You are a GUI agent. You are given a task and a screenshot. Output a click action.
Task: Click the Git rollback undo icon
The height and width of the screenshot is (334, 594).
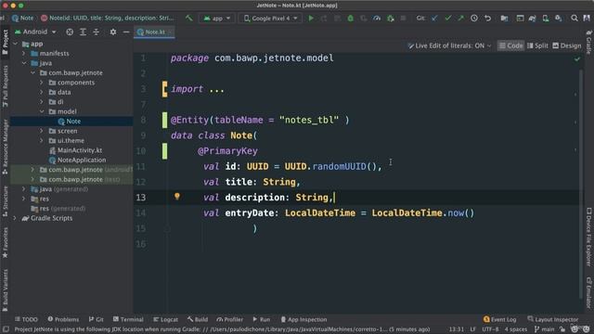(487, 18)
